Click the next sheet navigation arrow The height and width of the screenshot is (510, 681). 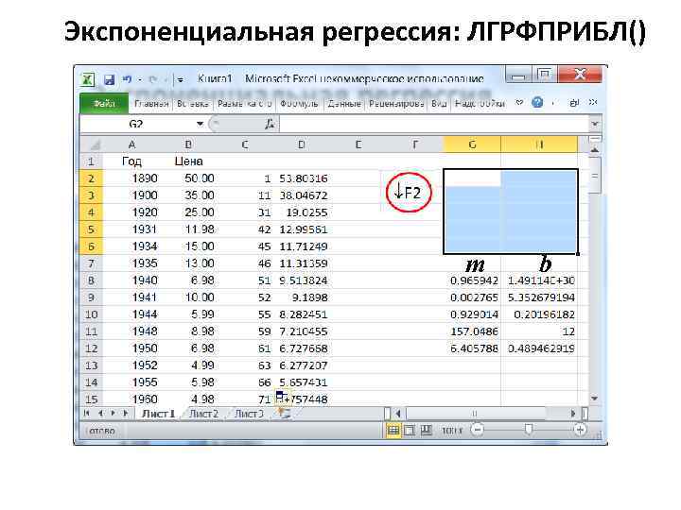pos(113,414)
